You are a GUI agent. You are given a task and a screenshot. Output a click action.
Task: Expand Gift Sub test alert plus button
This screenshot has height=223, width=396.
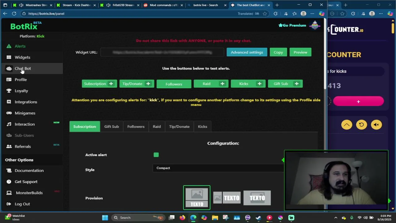coord(296,84)
